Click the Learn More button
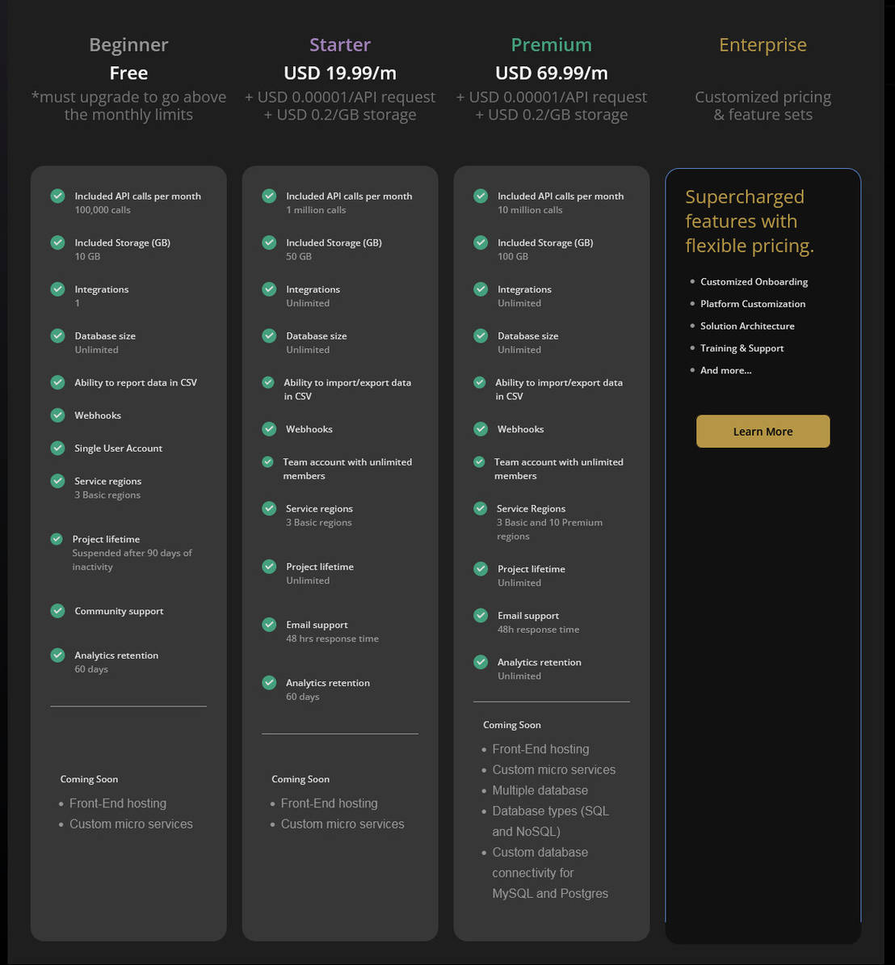Screen dimensions: 895x965 (x=763, y=432)
